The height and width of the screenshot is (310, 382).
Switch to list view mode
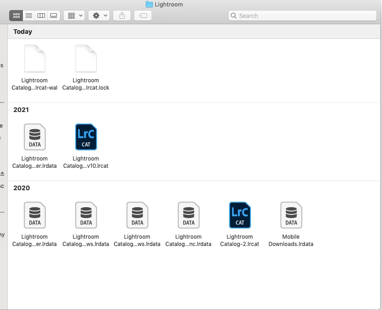pyautogui.click(x=29, y=16)
